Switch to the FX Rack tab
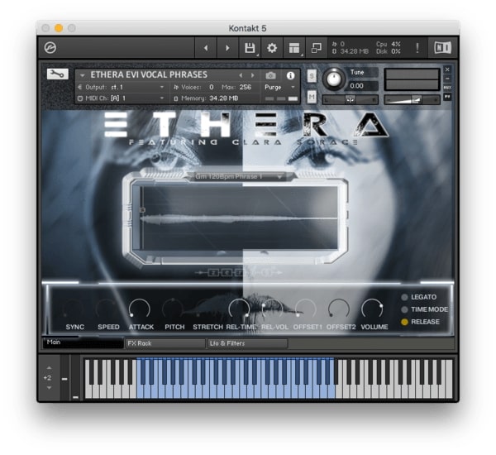 point(165,343)
